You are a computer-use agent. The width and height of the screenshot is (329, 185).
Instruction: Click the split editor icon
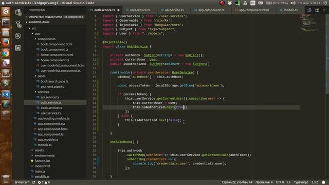(x=317, y=10)
